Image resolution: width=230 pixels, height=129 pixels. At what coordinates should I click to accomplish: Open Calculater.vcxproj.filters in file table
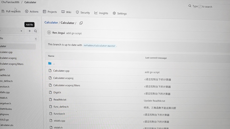(67, 85)
